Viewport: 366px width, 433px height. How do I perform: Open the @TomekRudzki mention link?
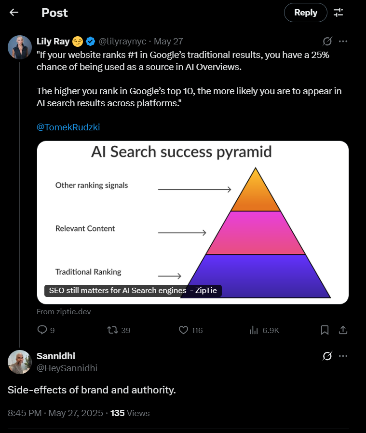tap(68, 127)
